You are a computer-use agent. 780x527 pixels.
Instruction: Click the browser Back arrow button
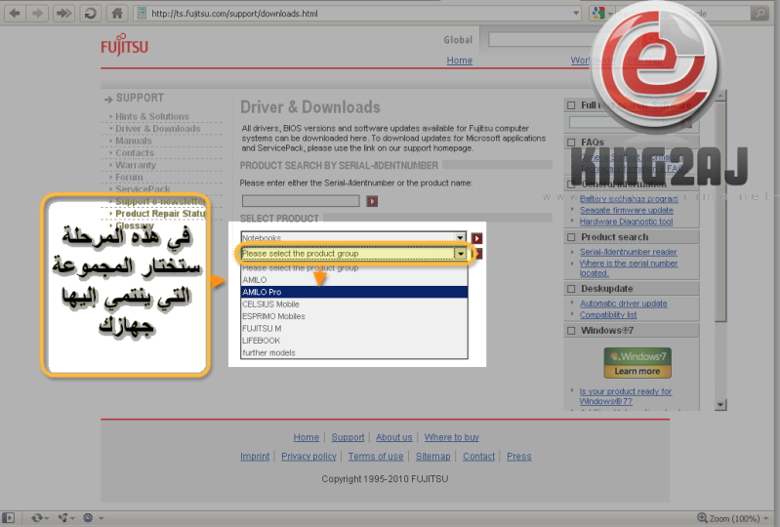(x=15, y=14)
